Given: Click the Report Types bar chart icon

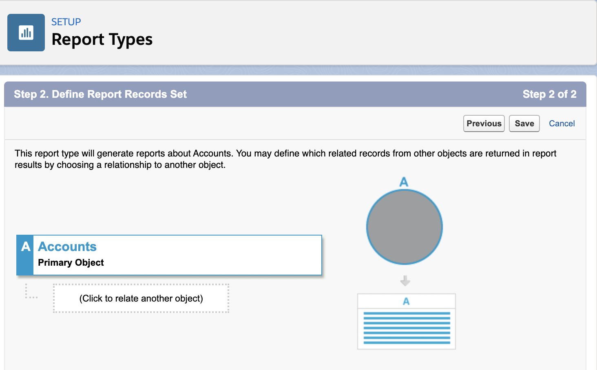Looking at the screenshot, I should pos(26,33).
